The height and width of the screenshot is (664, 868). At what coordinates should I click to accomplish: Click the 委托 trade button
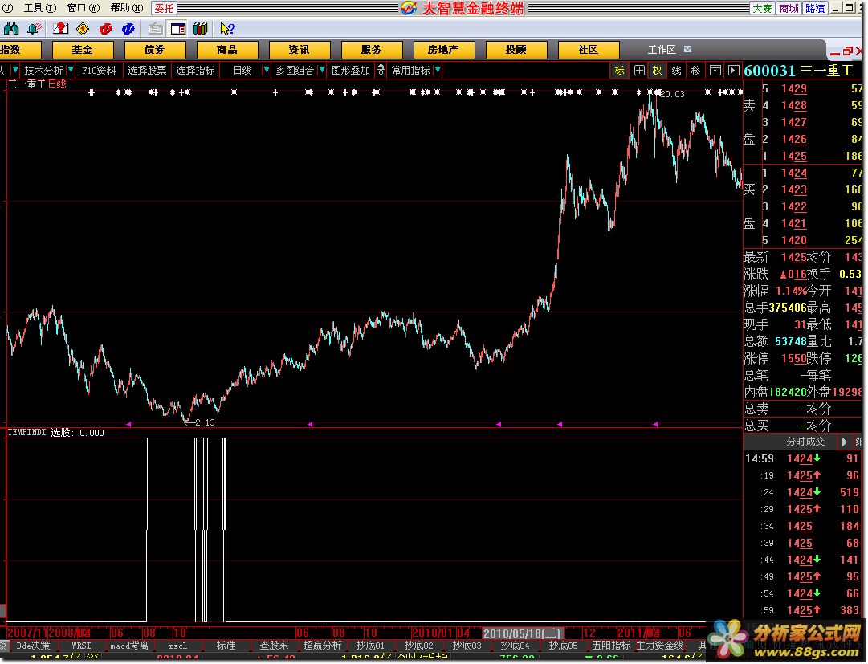pyautogui.click(x=164, y=8)
